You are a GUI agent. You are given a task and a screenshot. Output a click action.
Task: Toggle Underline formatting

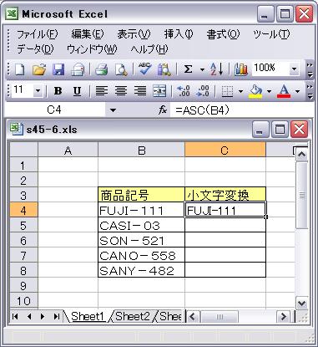[x=77, y=91]
